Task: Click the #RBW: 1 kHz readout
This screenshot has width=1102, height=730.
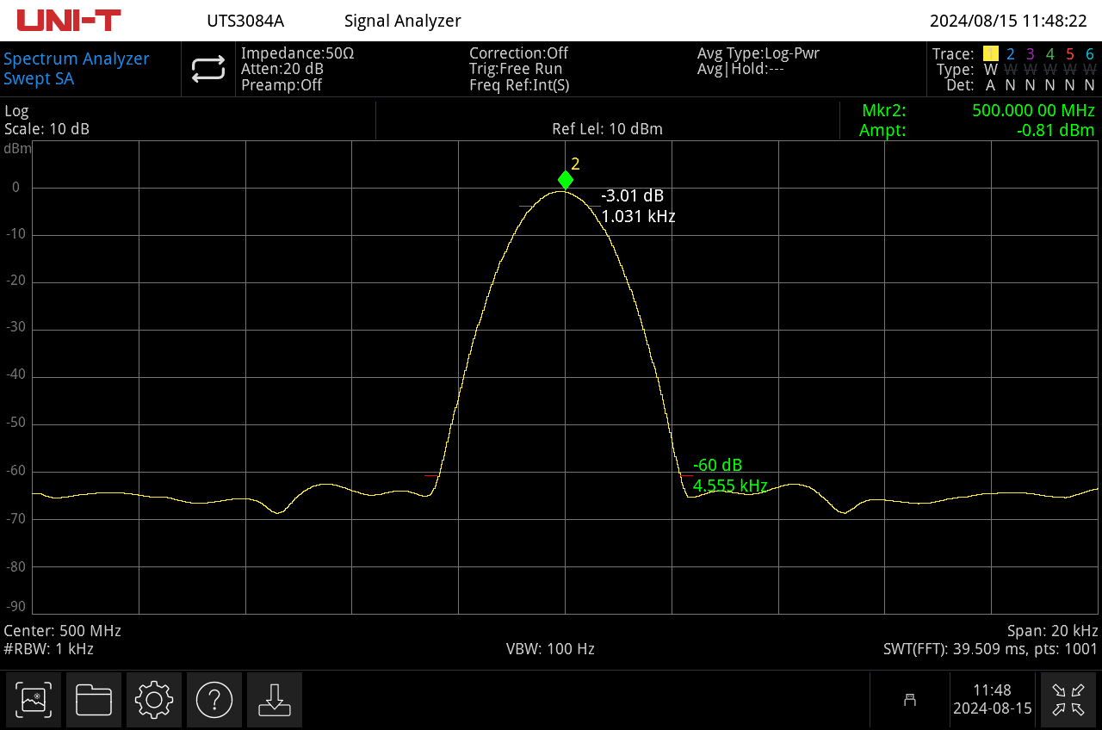Action: coord(49,649)
